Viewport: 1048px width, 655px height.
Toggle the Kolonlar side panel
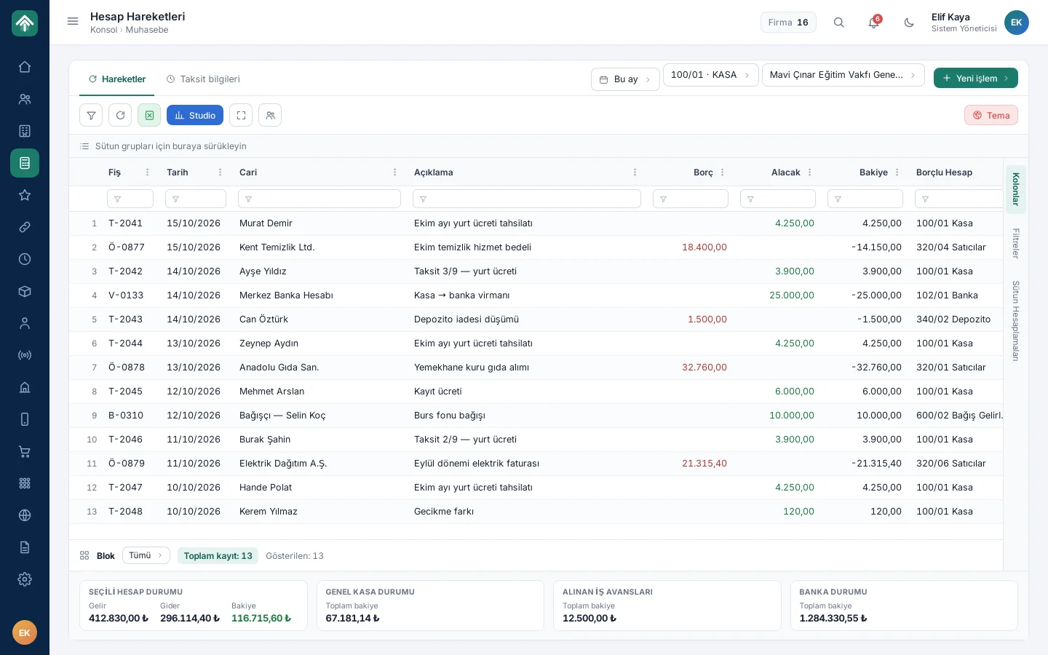coord(1016,189)
